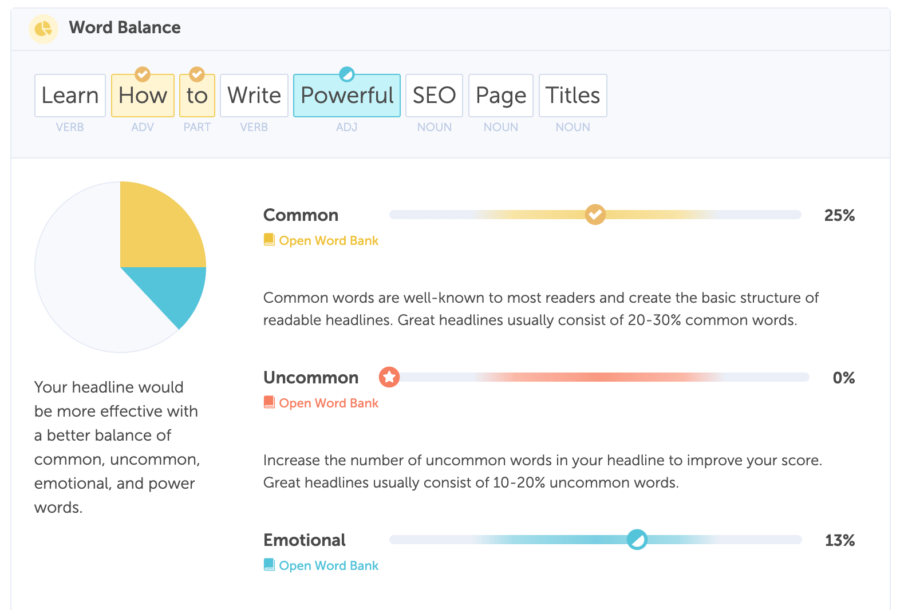Click the orange star icon on the Uncommon bar
This screenshot has height=610, width=908.
pos(389,378)
